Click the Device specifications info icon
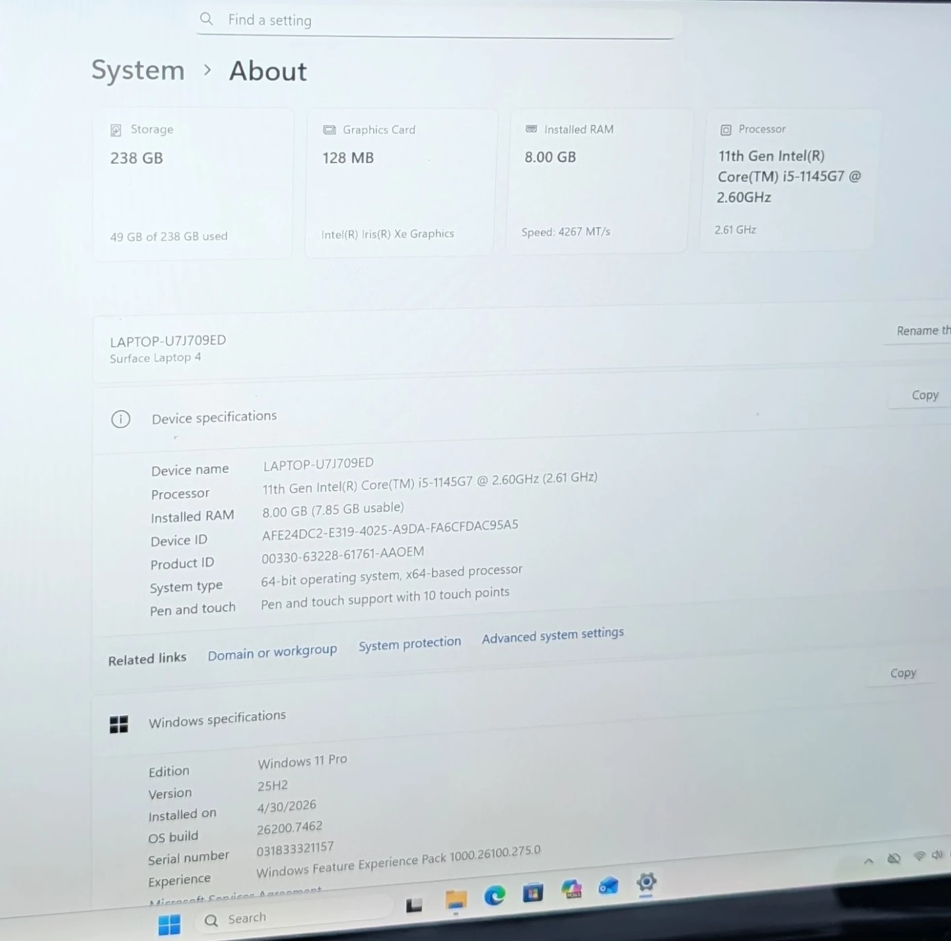Viewport: 951px width, 941px height. click(x=121, y=419)
